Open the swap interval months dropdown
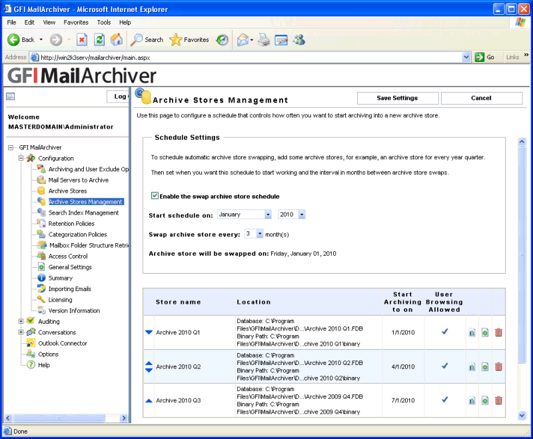The width and height of the screenshot is (533, 439). tap(254, 234)
